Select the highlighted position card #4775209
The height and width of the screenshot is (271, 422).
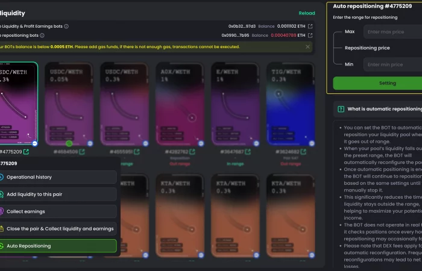pyautogui.click(x=19, y=104)
